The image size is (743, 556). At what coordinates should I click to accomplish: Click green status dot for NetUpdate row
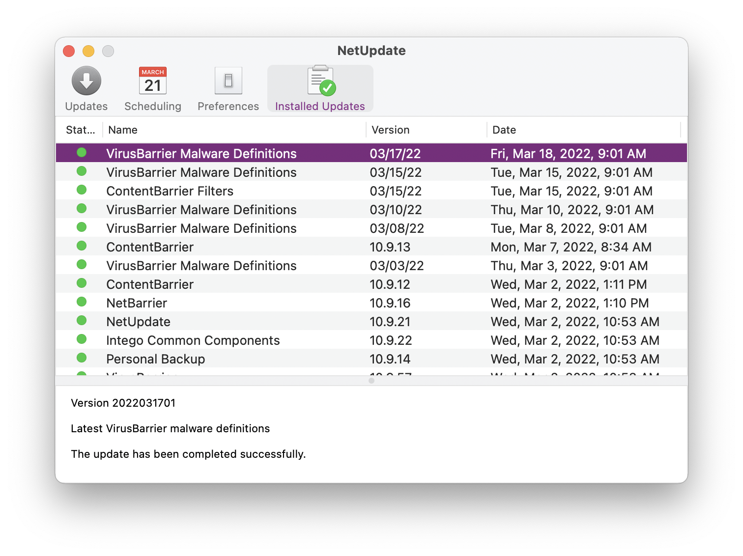pos(82,321)
